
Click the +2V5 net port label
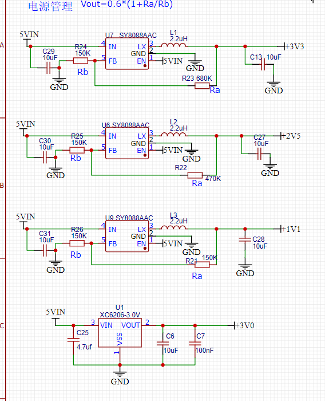tap(290, 136)
